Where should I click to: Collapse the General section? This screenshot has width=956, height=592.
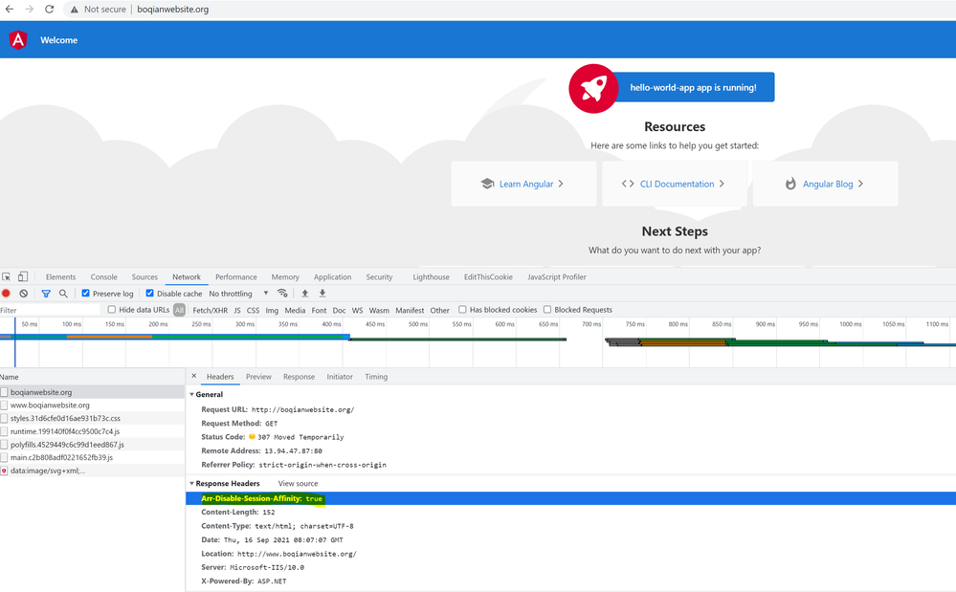[191, 394]
